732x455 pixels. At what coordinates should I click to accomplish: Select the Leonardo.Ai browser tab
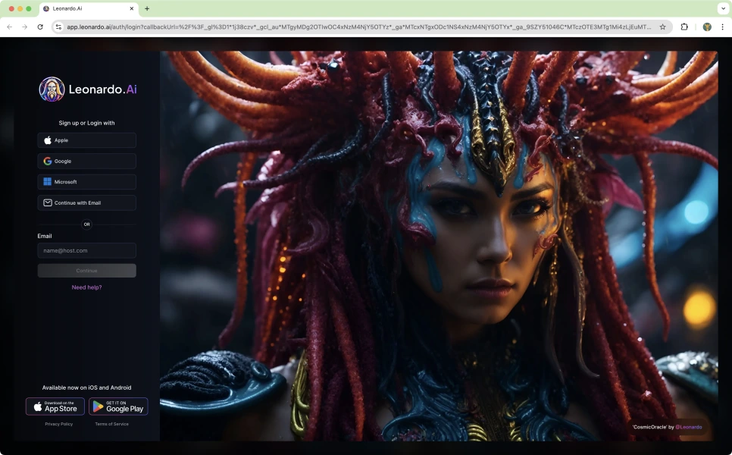pos(88,8)
